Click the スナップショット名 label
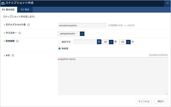Screen dimensions: 171x107 [16, 25]
